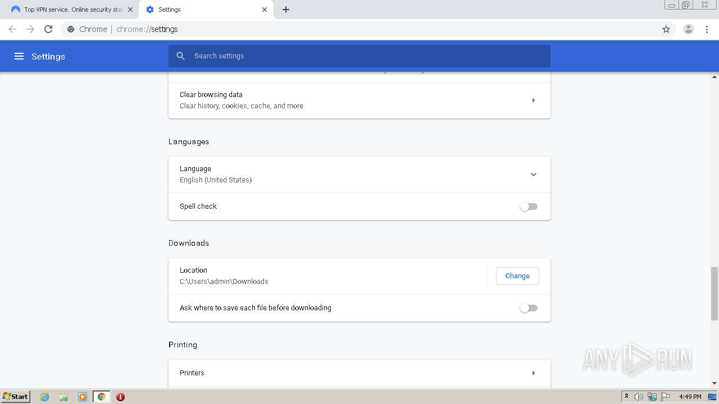Click the Show desktop icon beside clock
Screen dimensions: 719x404
tap(712, 397)
